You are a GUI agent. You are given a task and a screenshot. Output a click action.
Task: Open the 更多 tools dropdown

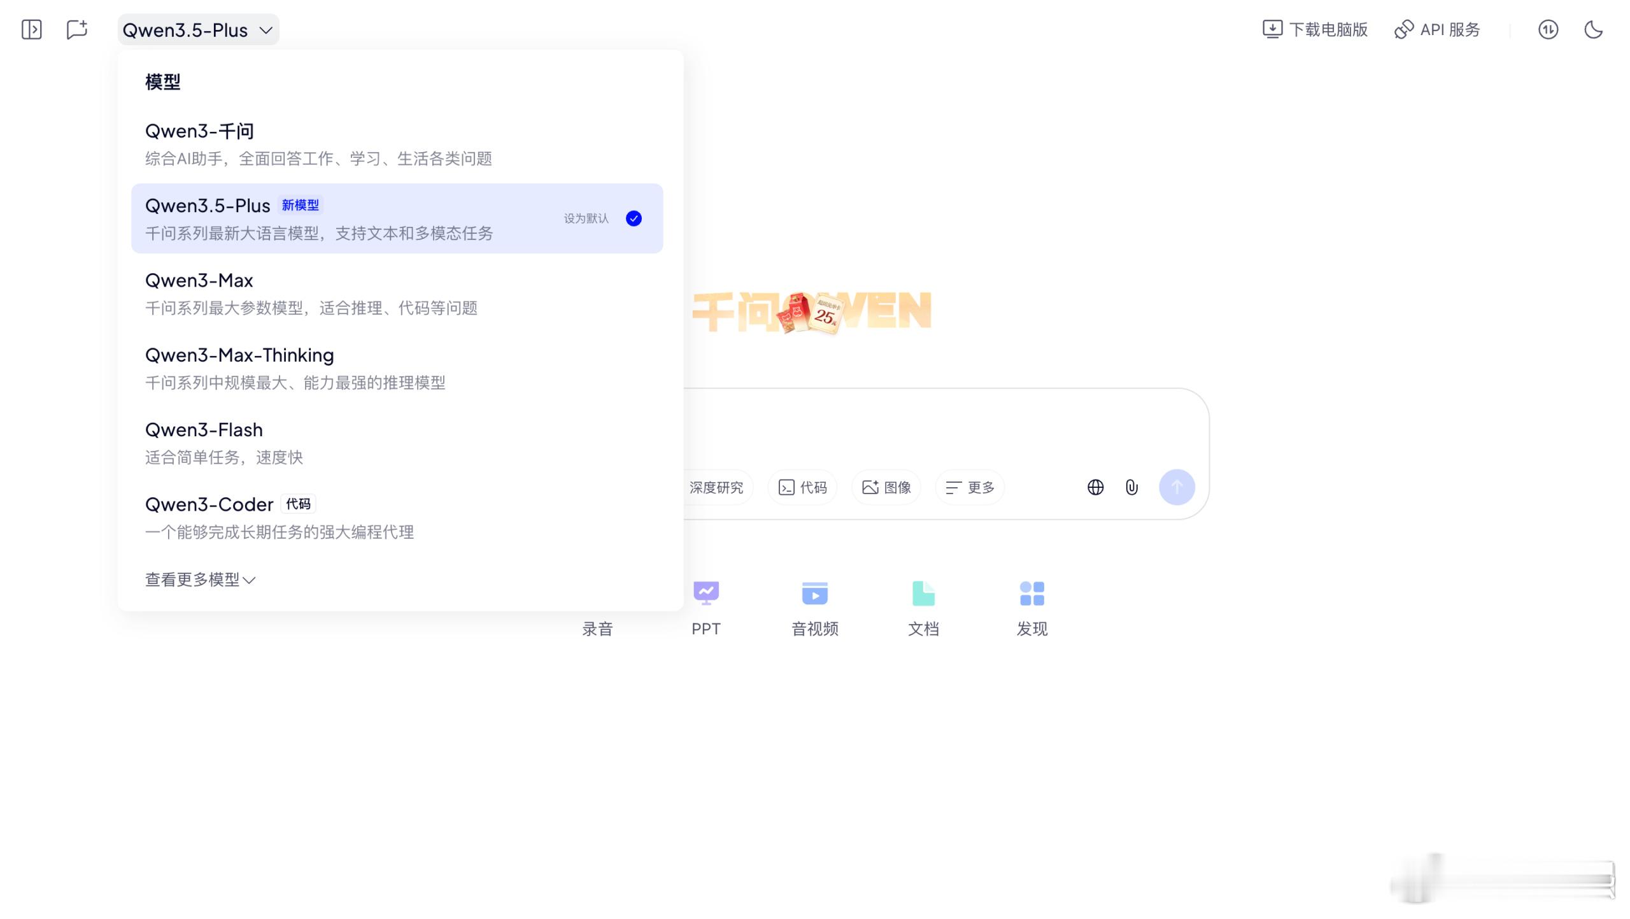969,487
